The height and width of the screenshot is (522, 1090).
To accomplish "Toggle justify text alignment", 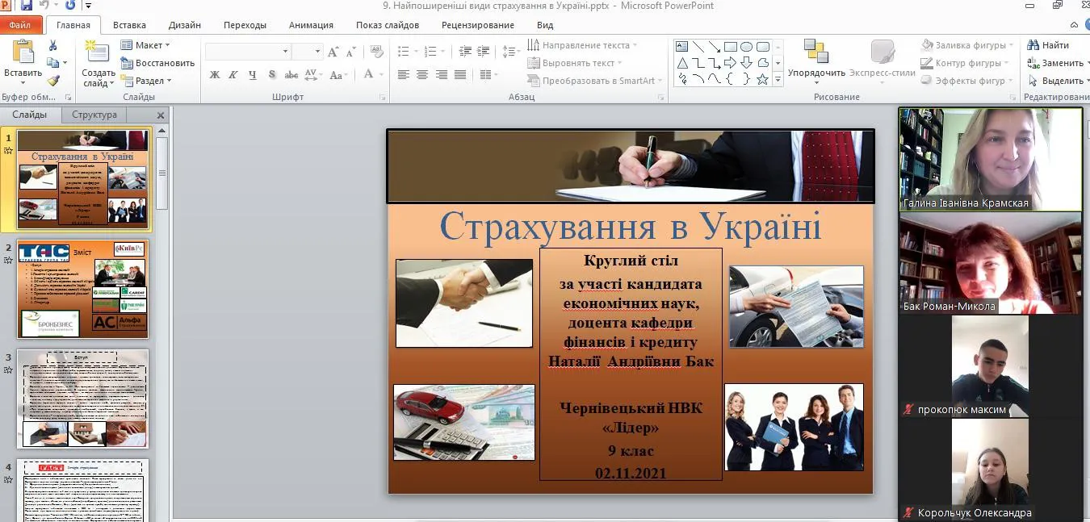I will [460, 74].
